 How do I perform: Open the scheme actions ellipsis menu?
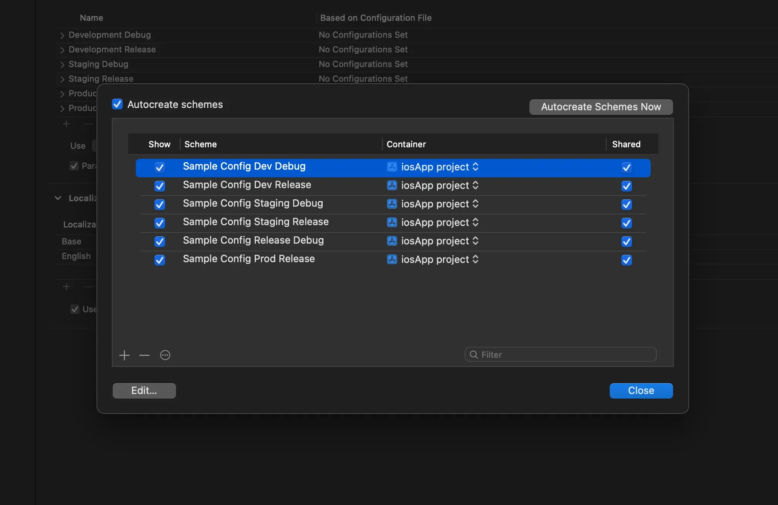pos(165,355)
